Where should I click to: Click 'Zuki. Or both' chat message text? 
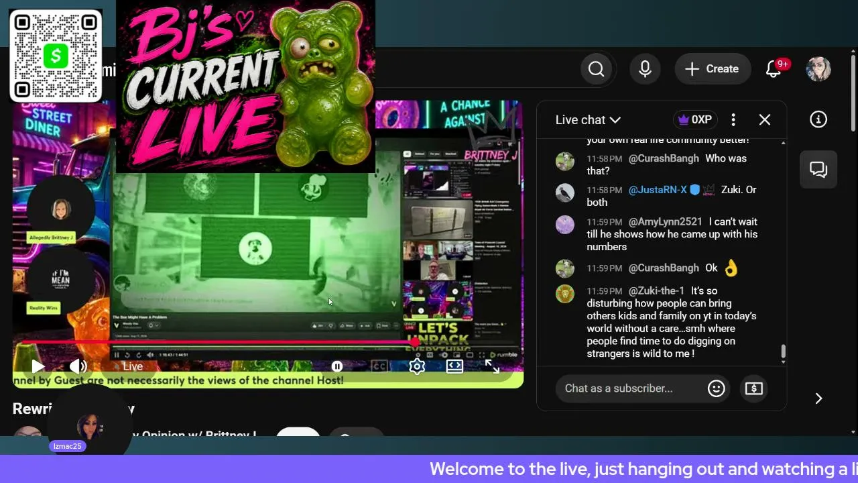click(672, 196)
